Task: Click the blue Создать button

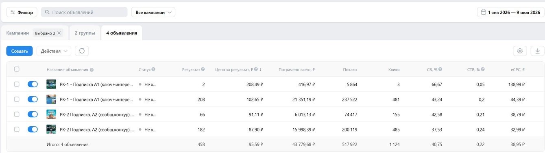Action: coord(20,51)
